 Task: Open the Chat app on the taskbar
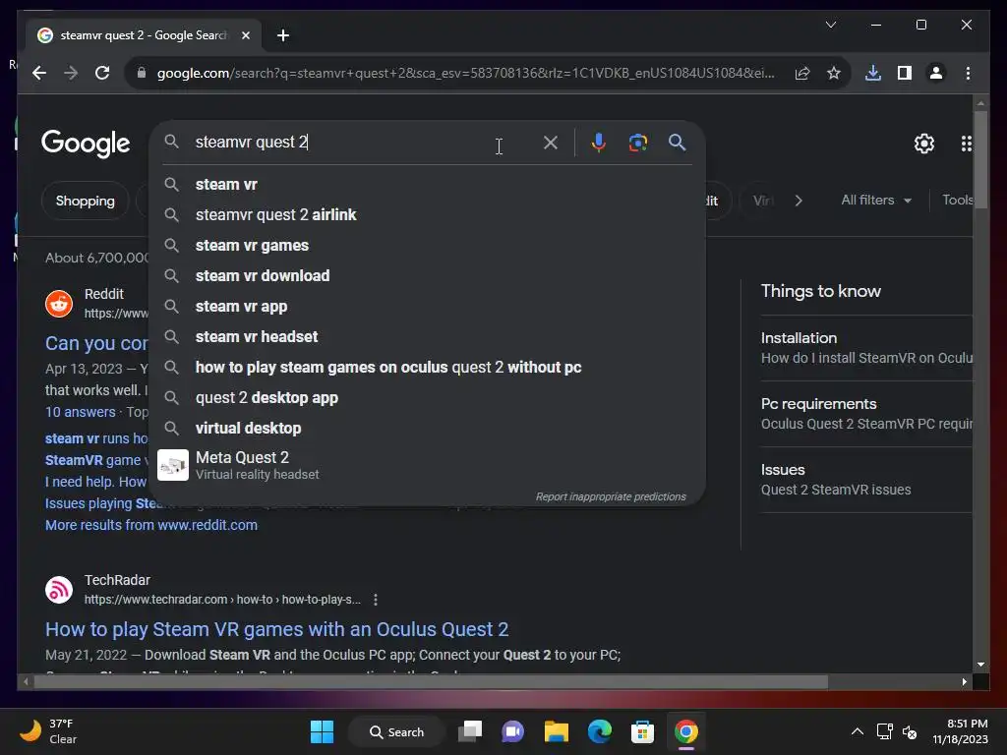tap(512, 731)
